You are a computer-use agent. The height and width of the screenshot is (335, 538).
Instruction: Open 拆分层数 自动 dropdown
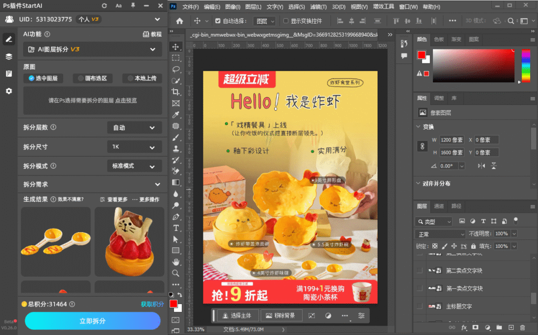[x=134, y=128]
